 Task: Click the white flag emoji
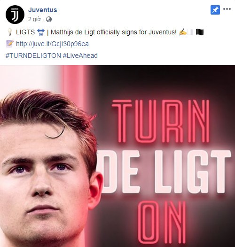click(x=191, y=32)
